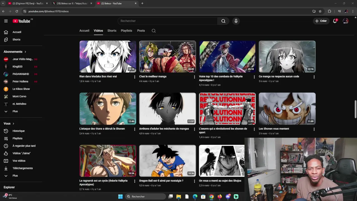Open the account avatar menu

[x=346, y=21]
